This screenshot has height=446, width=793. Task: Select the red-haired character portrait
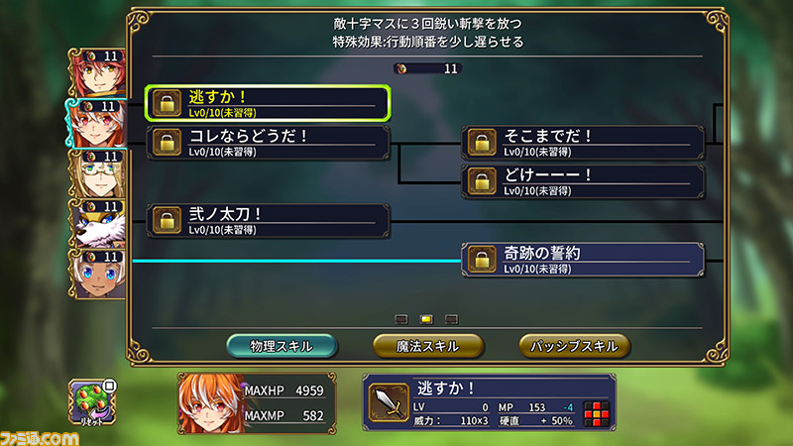[97, 72]
